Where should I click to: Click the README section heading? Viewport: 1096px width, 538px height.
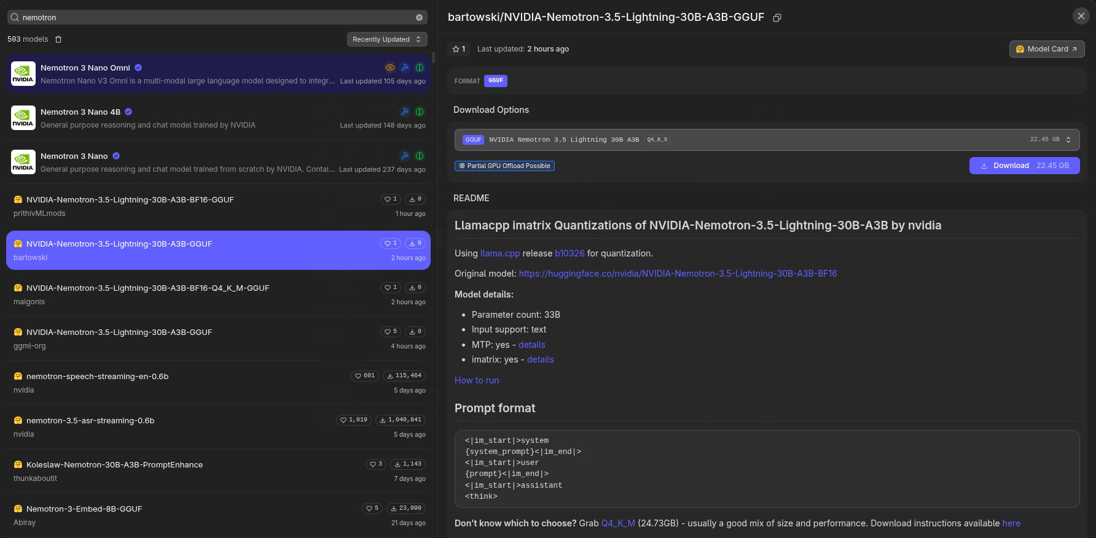471,198
